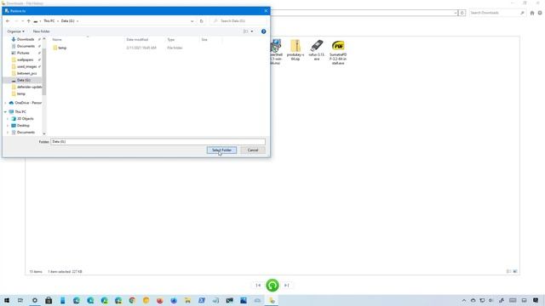Expand Desktop under This PC
Image resolution: width=545 pixels, height=306 pixels.
coord(8,126)
